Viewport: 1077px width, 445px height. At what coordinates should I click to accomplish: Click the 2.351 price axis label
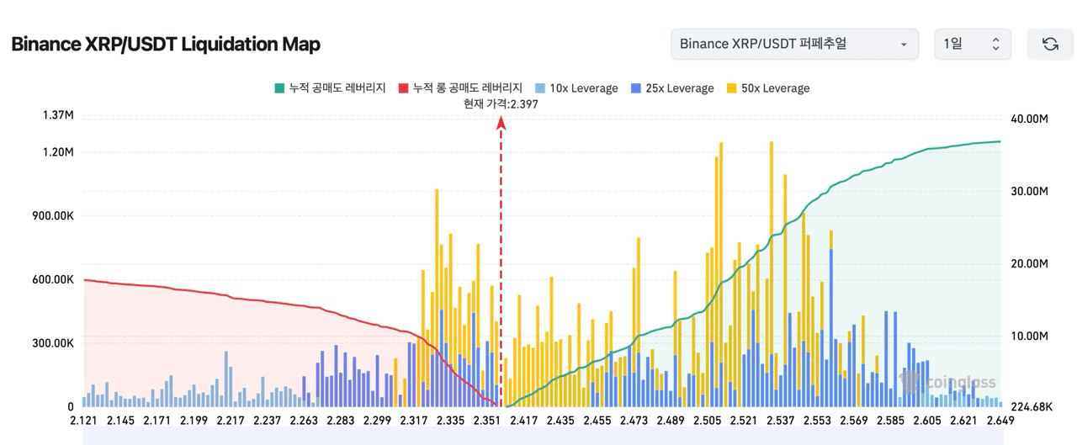click(486, 421)
